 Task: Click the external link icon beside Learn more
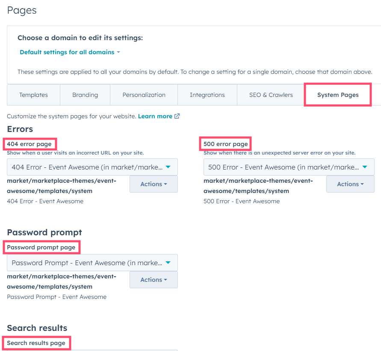[x=177, y=116]
